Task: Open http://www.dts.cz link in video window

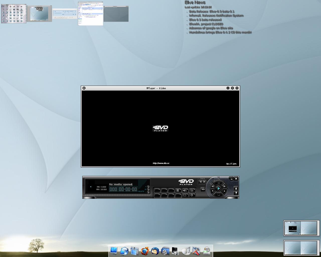Action: click(x=161, y=163)
